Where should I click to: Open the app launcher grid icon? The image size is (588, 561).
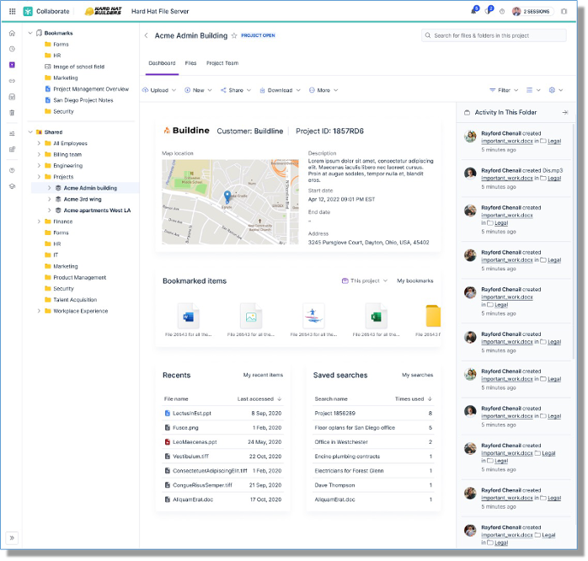(12, 12)
